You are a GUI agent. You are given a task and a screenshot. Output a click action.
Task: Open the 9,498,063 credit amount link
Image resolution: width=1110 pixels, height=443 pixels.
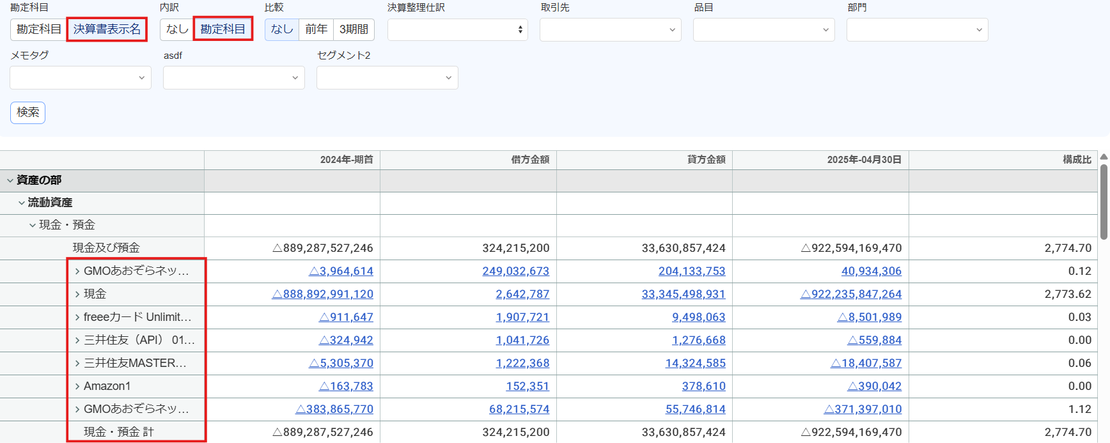coord(699,317)
